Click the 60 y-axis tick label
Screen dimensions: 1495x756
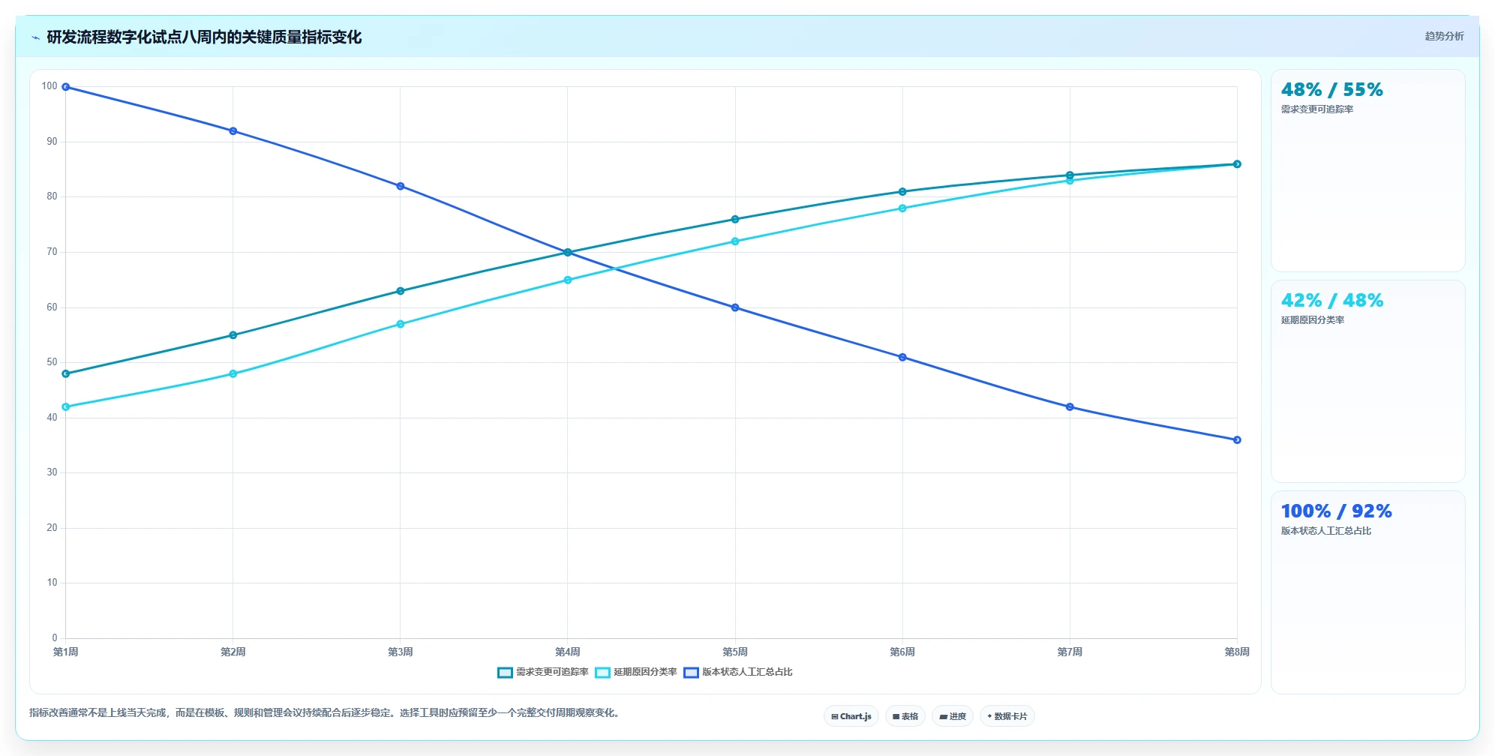coord(52,307)
